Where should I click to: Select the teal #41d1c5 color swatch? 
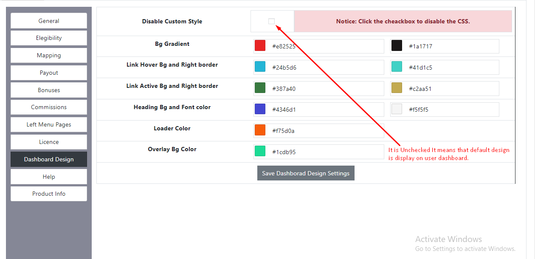tap(397, 67)
